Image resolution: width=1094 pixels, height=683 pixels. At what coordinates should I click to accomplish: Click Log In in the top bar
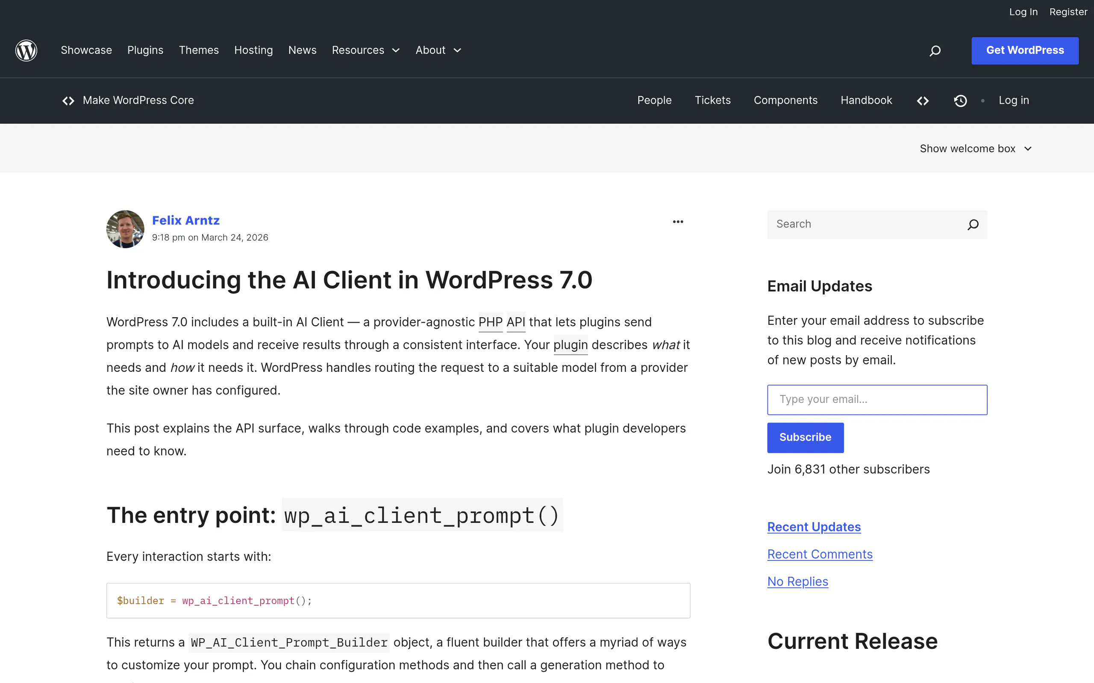tap(1023, 12)
